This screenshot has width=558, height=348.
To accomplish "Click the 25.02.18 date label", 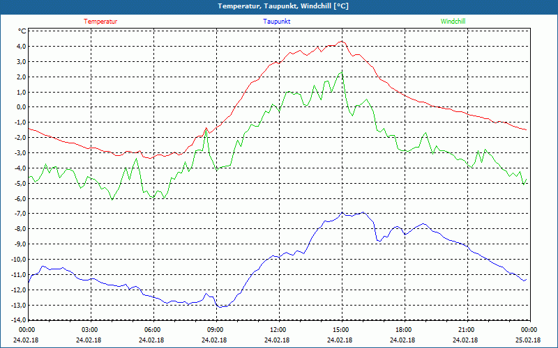I will [x=528, y=340].
